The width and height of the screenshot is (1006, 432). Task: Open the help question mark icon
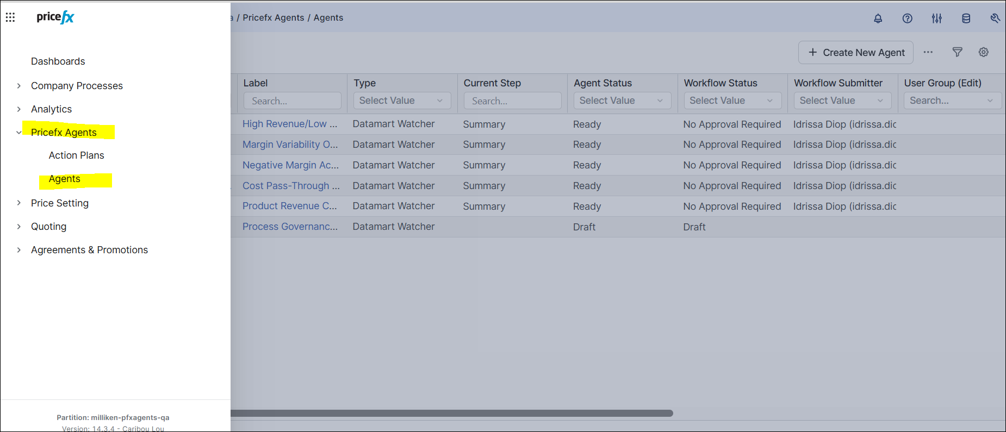click(907, 18)
